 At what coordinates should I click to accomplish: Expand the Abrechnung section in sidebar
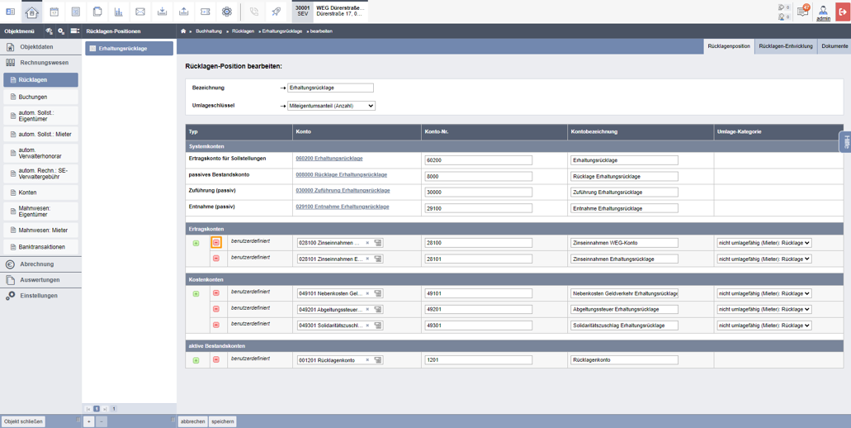point(40,264)
